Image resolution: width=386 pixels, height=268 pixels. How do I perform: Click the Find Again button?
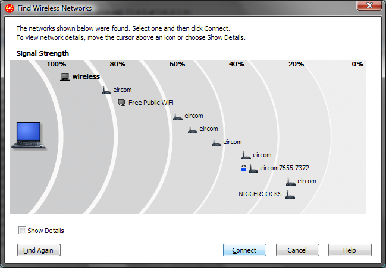point(39,250)
